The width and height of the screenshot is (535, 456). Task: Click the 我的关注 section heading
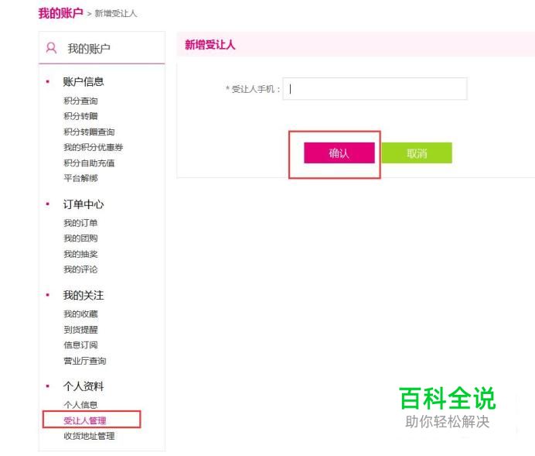(x=83, y=295)
